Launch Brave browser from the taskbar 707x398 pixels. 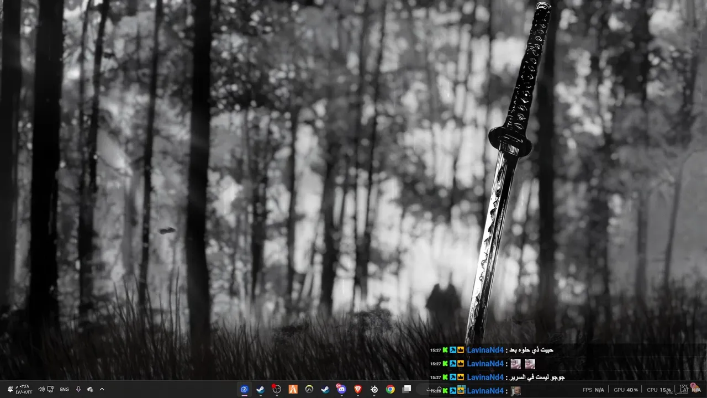click(x=358, y=389)
